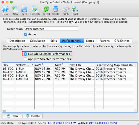Open the Help toolbar icon

[x=5, y=9]
